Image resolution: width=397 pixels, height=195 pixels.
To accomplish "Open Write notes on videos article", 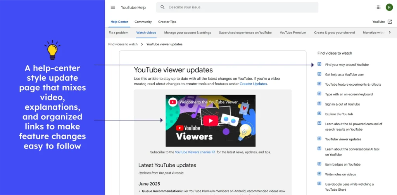I will coord(340,174).
